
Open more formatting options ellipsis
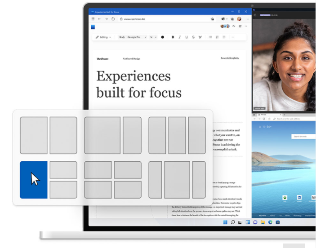[233, 37]
